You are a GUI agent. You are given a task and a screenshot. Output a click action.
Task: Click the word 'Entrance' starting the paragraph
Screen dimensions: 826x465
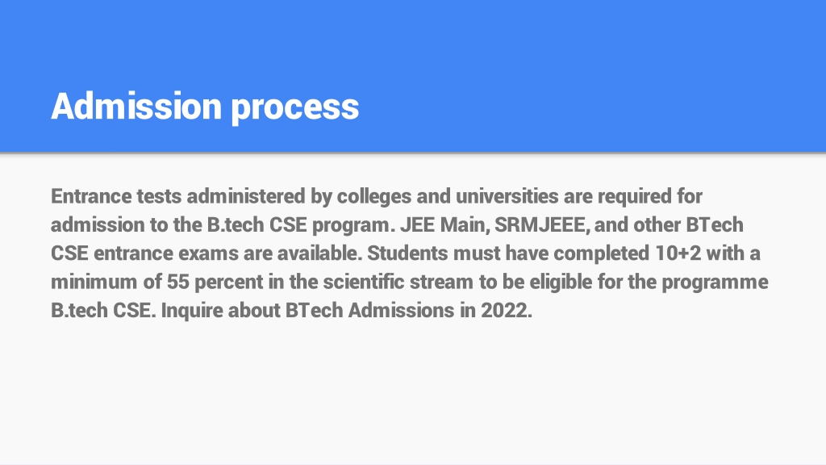pyautogui.click(x=91, y=196)
